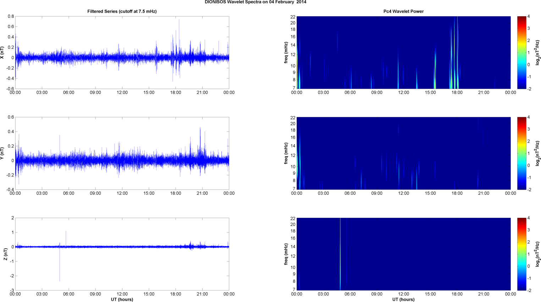Click the log2(nT²/Hz) label of middle colorbar
Viewport: 541px width, 302px height.
click(x=538, y=153)
